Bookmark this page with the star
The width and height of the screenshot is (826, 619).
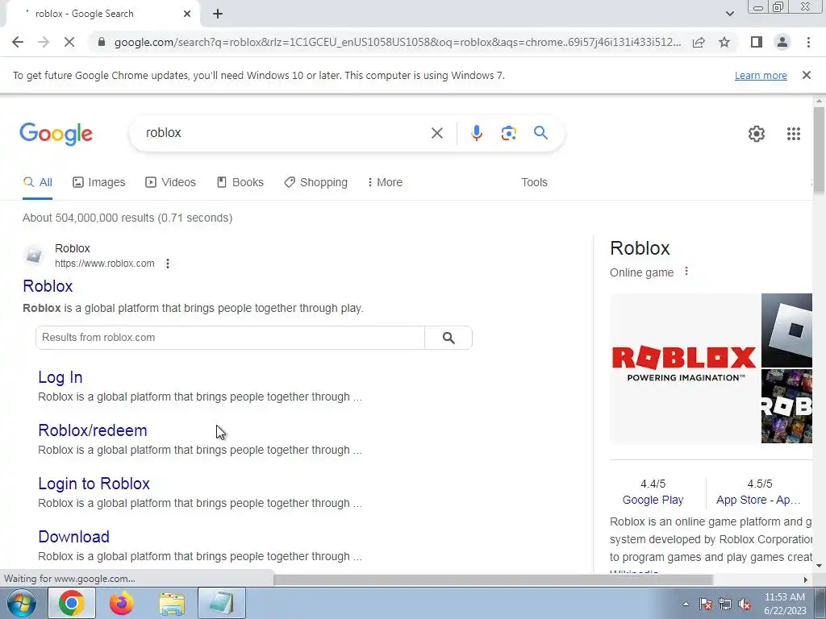tap(724, 42)
